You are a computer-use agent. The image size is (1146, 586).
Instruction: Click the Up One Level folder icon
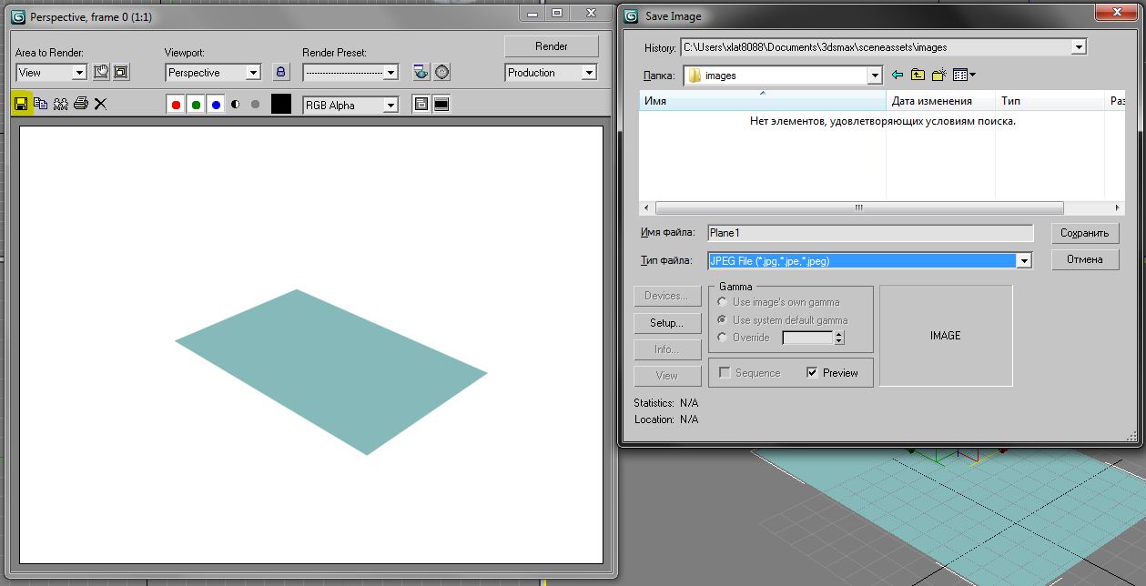click(918, 76)
